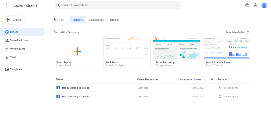Open the Acme Marketing template thumbnail

coord(177,48)
